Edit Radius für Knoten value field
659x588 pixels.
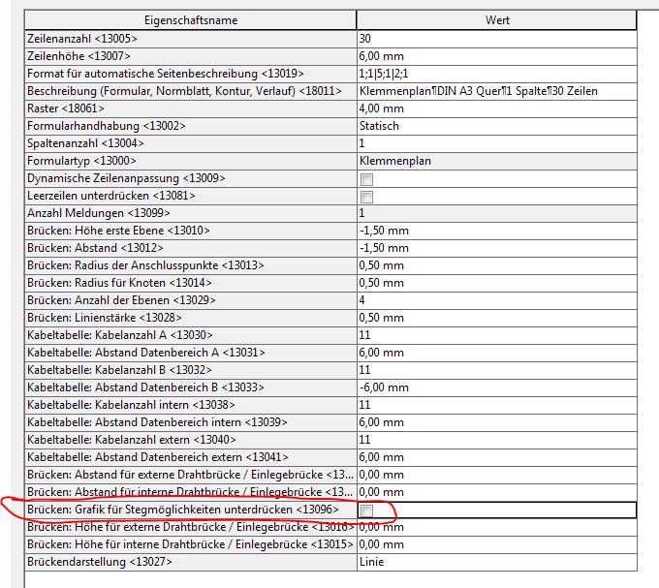(x=497, y=283)
